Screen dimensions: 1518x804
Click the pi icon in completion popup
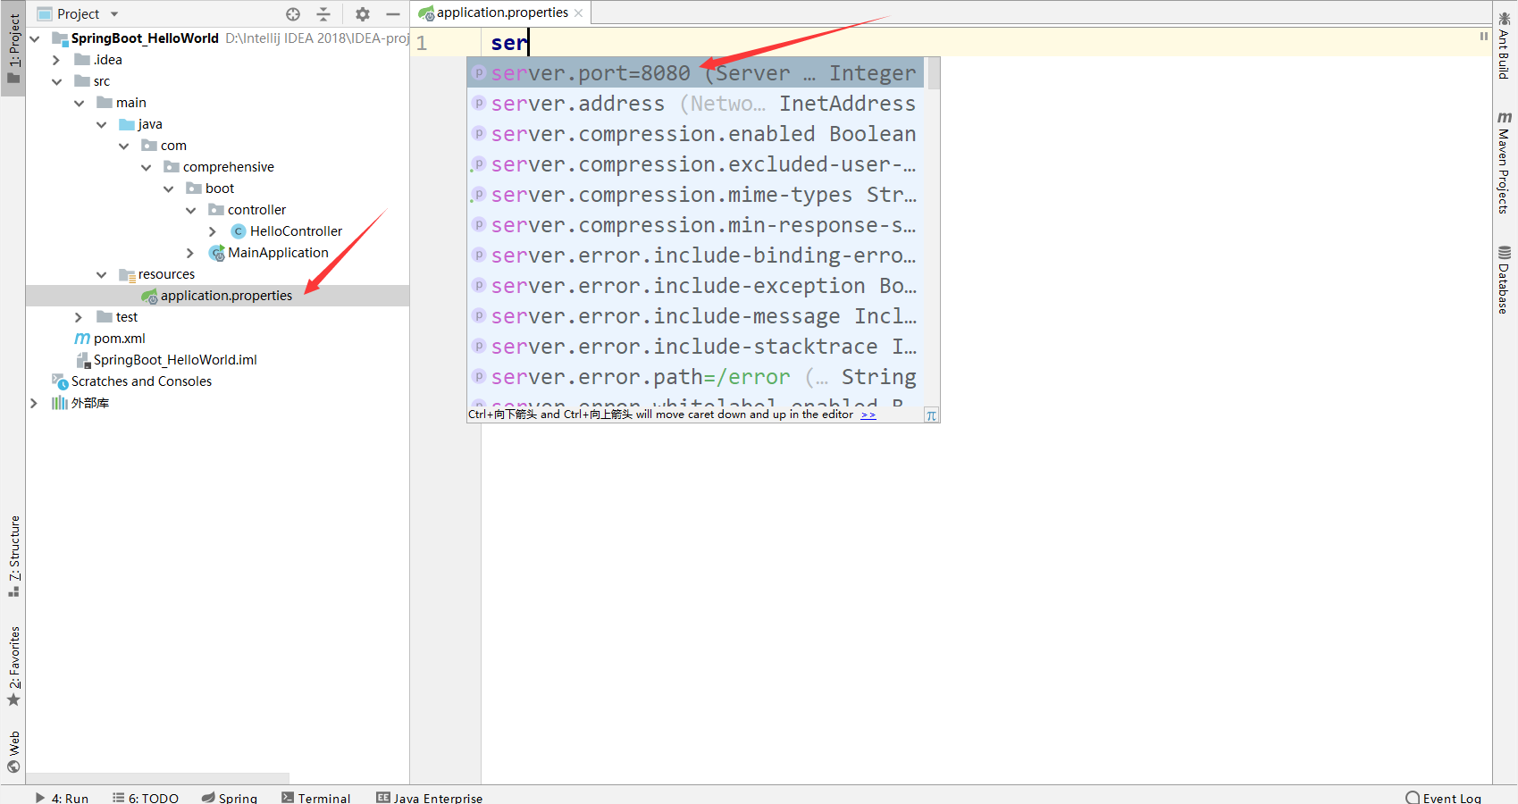[931, 415]
